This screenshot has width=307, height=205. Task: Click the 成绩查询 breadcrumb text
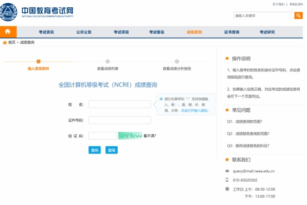[27, 43]
